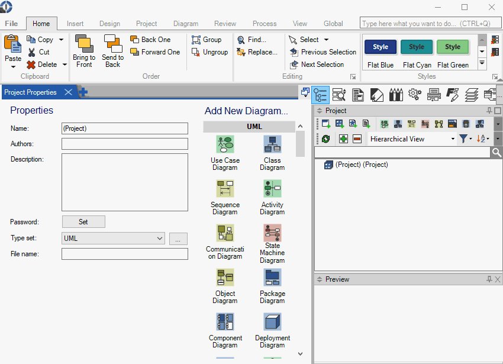The height and width of the screenshot is (364, 503).
Task: Collapse all with the red minus icon
Action: pyautogui.click(x=357, y=138)
